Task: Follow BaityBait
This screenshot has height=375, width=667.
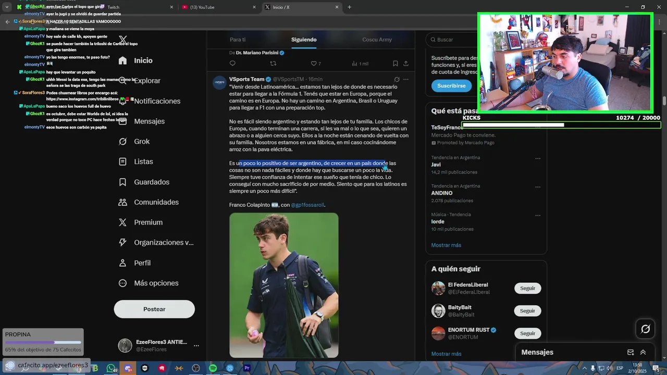Action: pos(527,311)
